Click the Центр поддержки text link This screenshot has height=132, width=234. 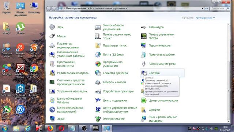tap(115, 100)
